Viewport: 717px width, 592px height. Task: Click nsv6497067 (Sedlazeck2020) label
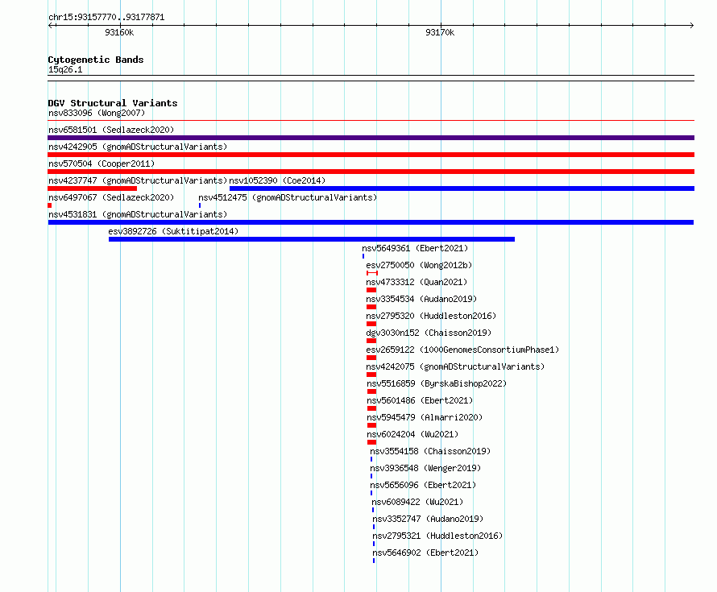(x=111, y=197)
